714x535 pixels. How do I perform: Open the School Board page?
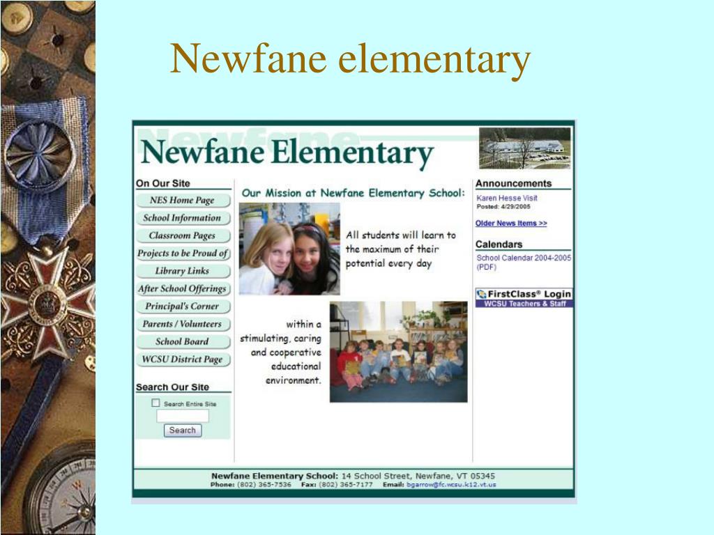[183, 341]
